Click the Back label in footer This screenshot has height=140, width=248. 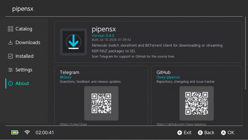209,132
